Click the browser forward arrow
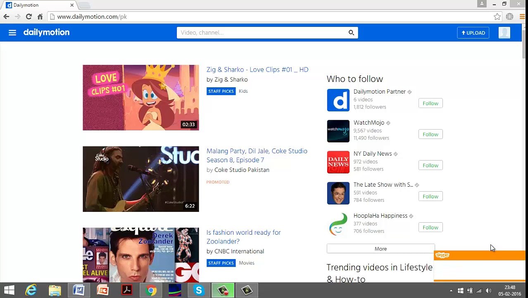The width and height of the screenshot is (528, 298). [x=17, y=17]
